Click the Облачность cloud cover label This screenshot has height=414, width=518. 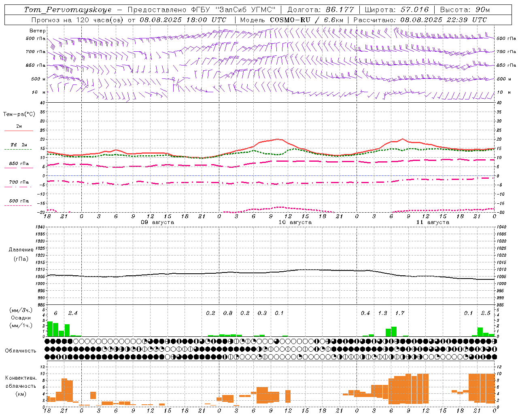[x=21, y=351]
